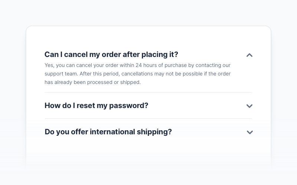Open the "Do you offer international shipping?" question
297x185 pixels.
tap(108, 132)
